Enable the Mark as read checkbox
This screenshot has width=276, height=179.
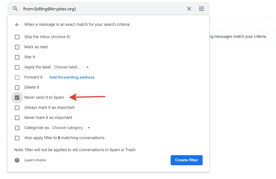tap(17, 47)
